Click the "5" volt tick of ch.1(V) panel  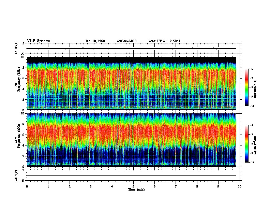tap(24, 43)
